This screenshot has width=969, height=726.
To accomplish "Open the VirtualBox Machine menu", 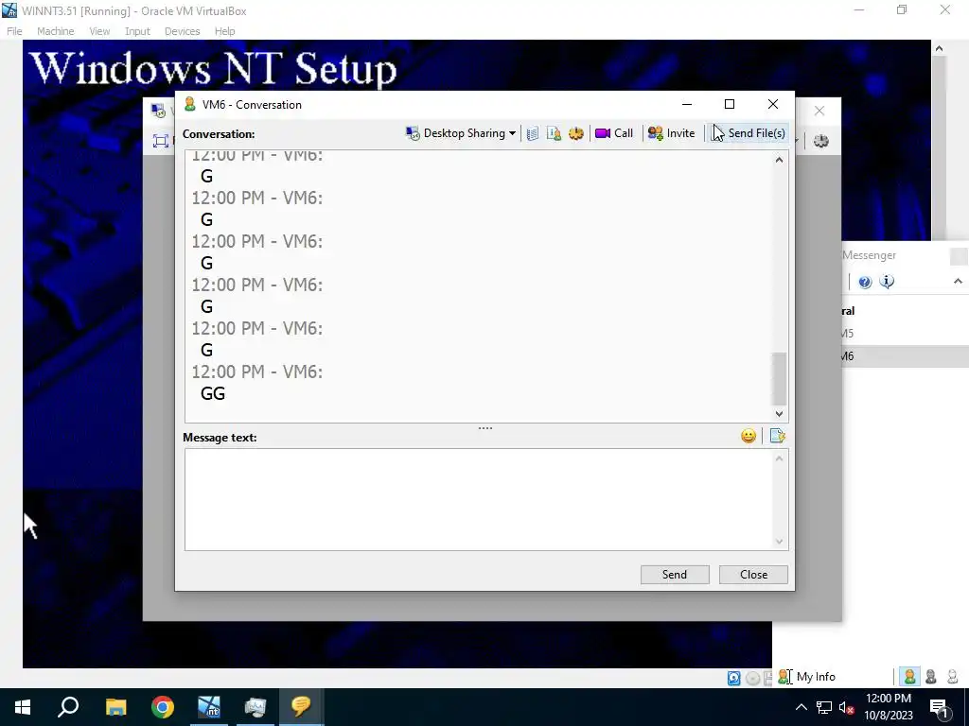I will click(x=56, y=31).
